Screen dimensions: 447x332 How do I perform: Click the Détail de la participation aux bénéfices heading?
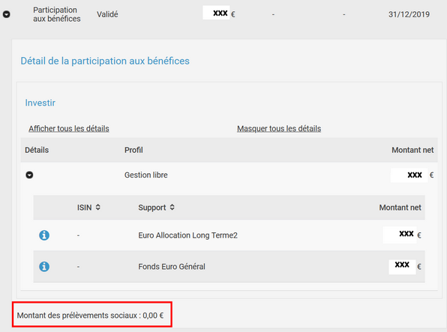pos(105,61)
